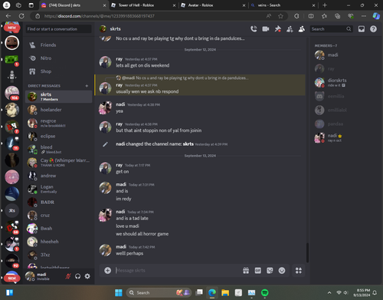Open the Edge settings and more menu
Image resolution: width=383 pixels, height=300 pixels.
(x=364, y=16)
